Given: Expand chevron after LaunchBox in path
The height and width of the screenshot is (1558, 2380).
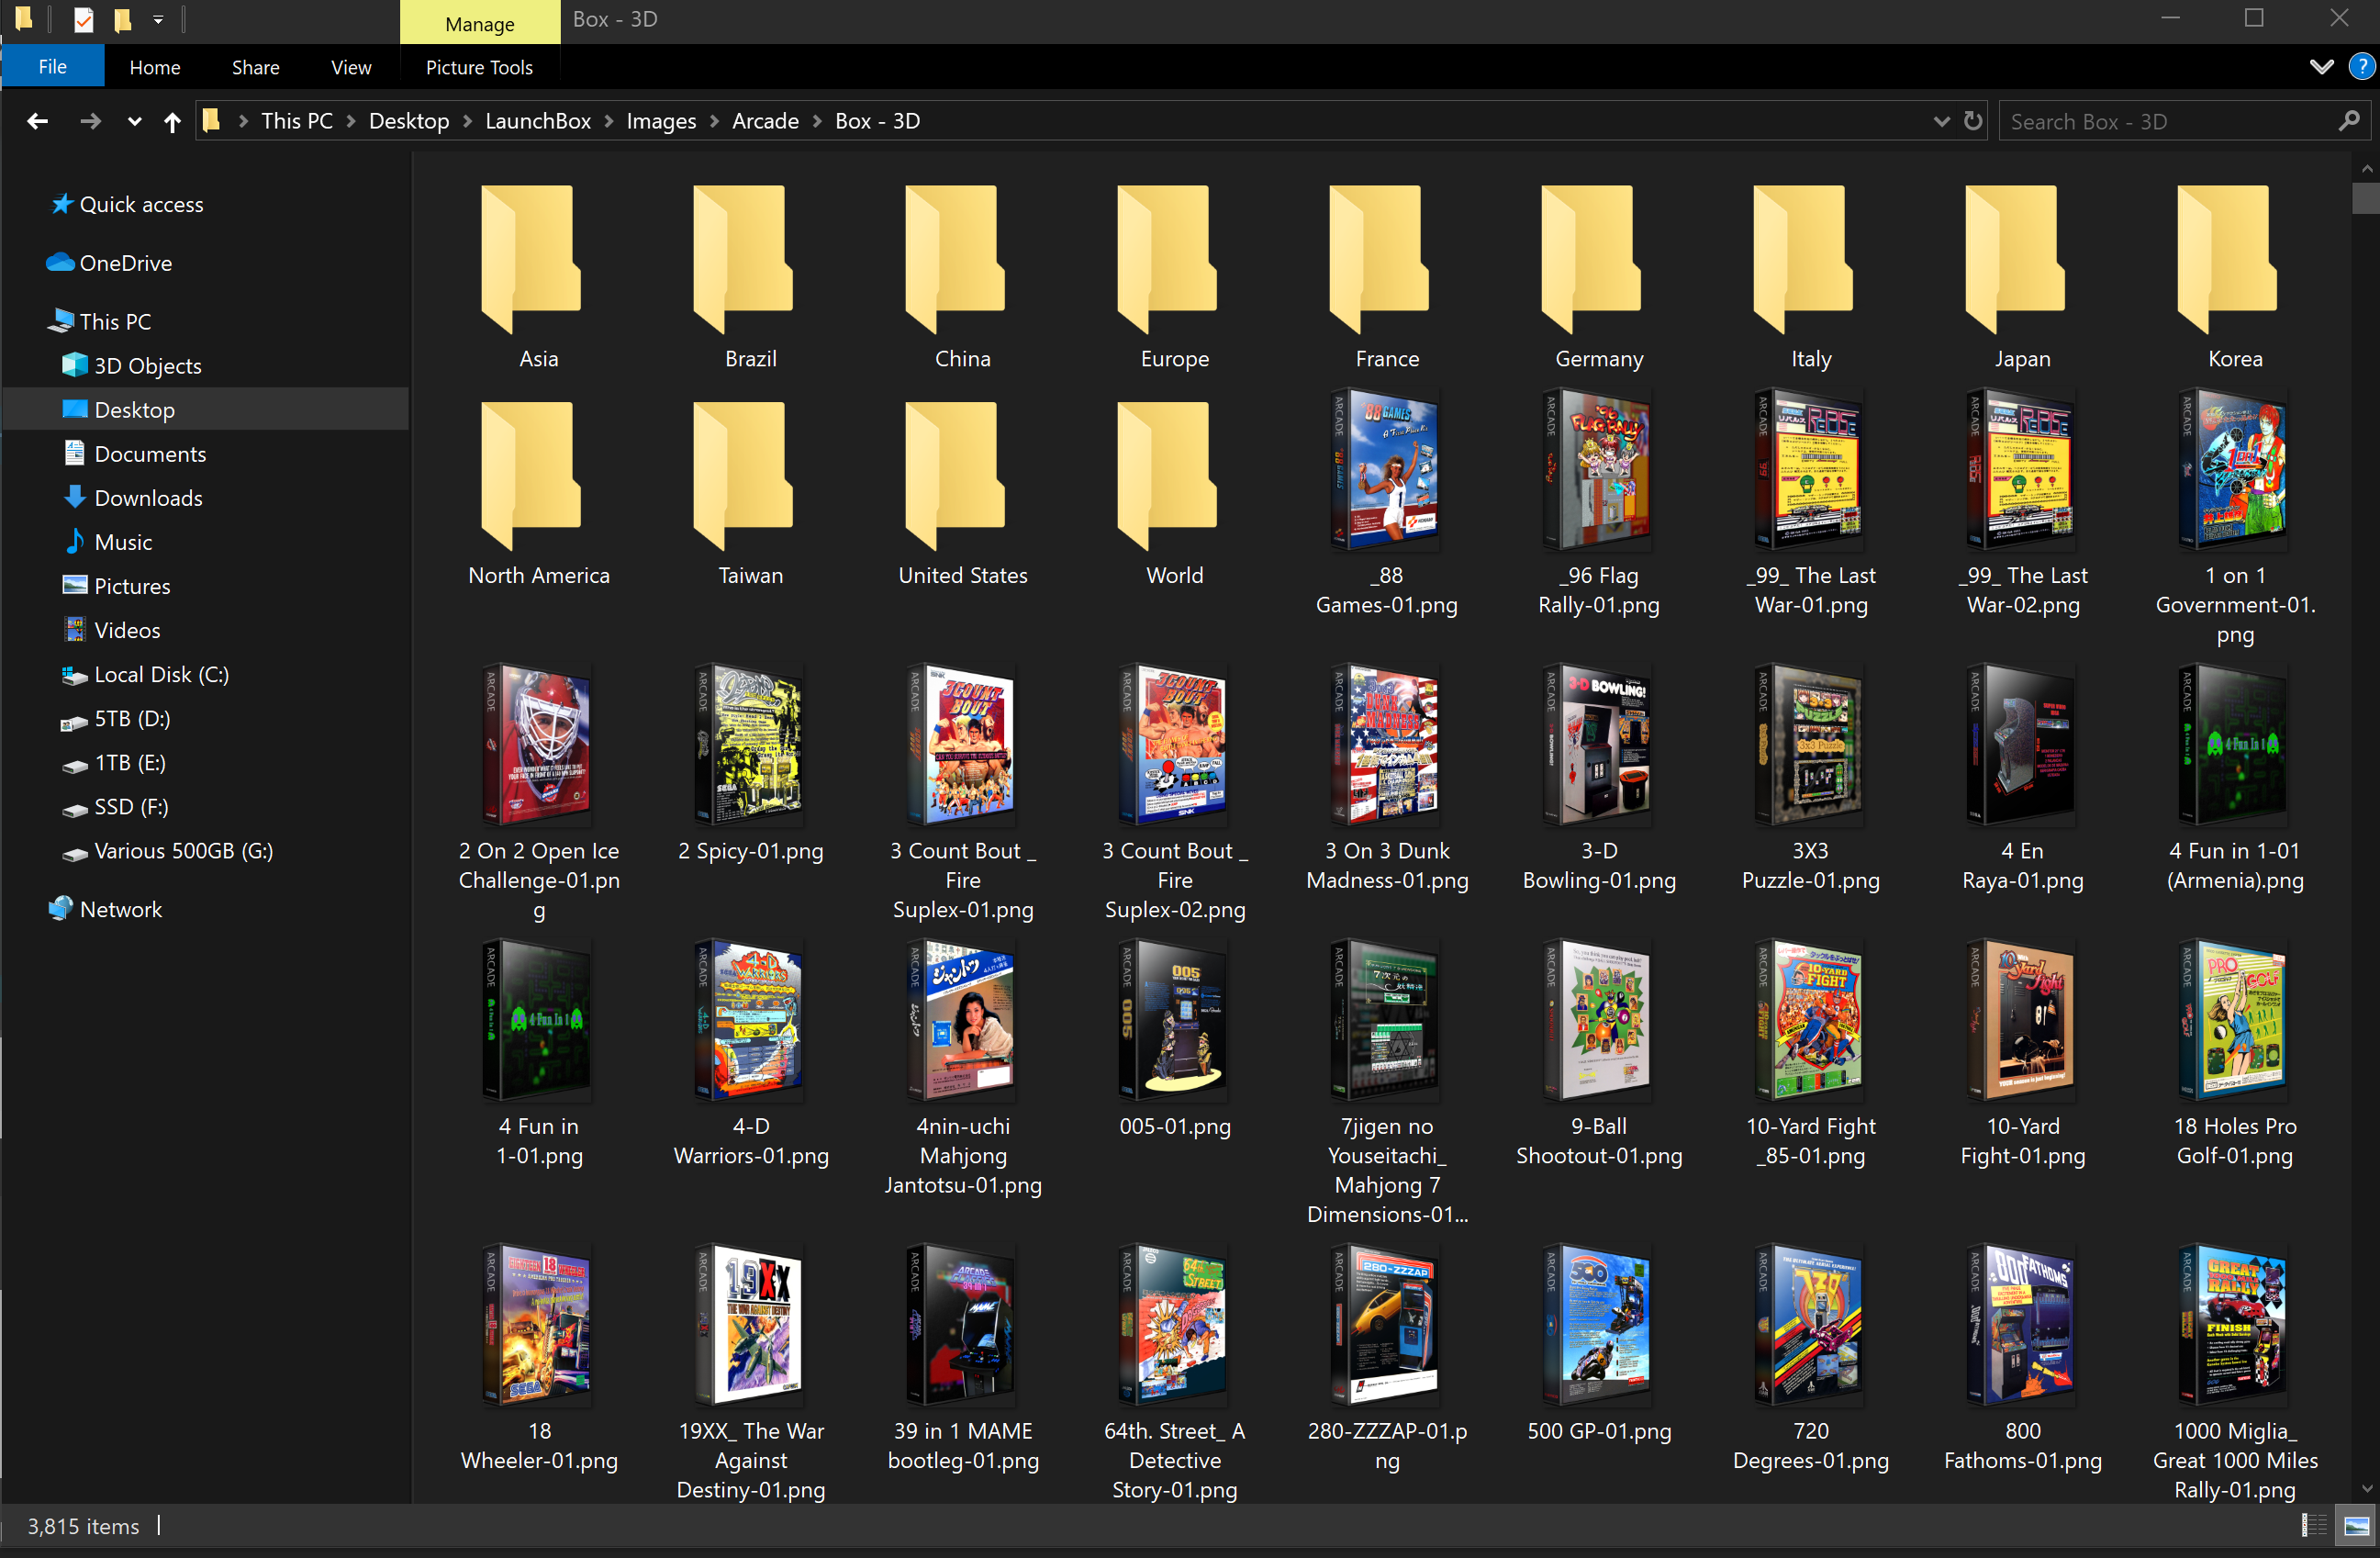Looking at the screenshot, I should [x=608, y=121].
